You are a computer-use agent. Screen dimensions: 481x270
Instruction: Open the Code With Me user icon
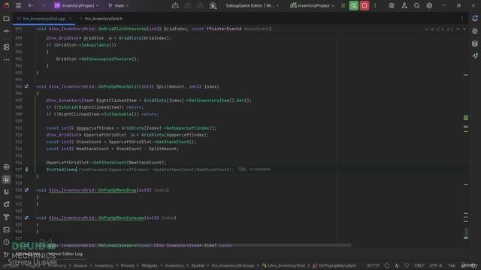pos(404,5)
